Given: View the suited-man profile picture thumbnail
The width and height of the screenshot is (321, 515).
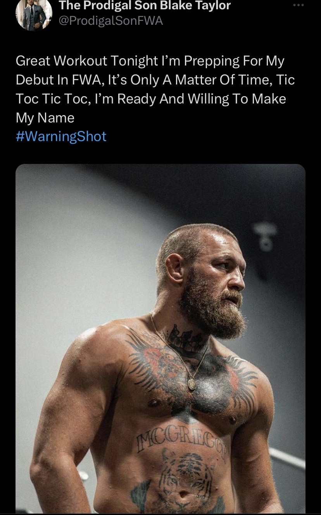Looking at the screenshot, I should click(34, 15).
